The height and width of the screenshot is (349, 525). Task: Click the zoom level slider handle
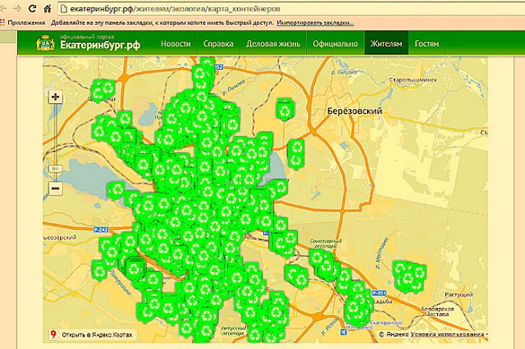coord(56,168)
